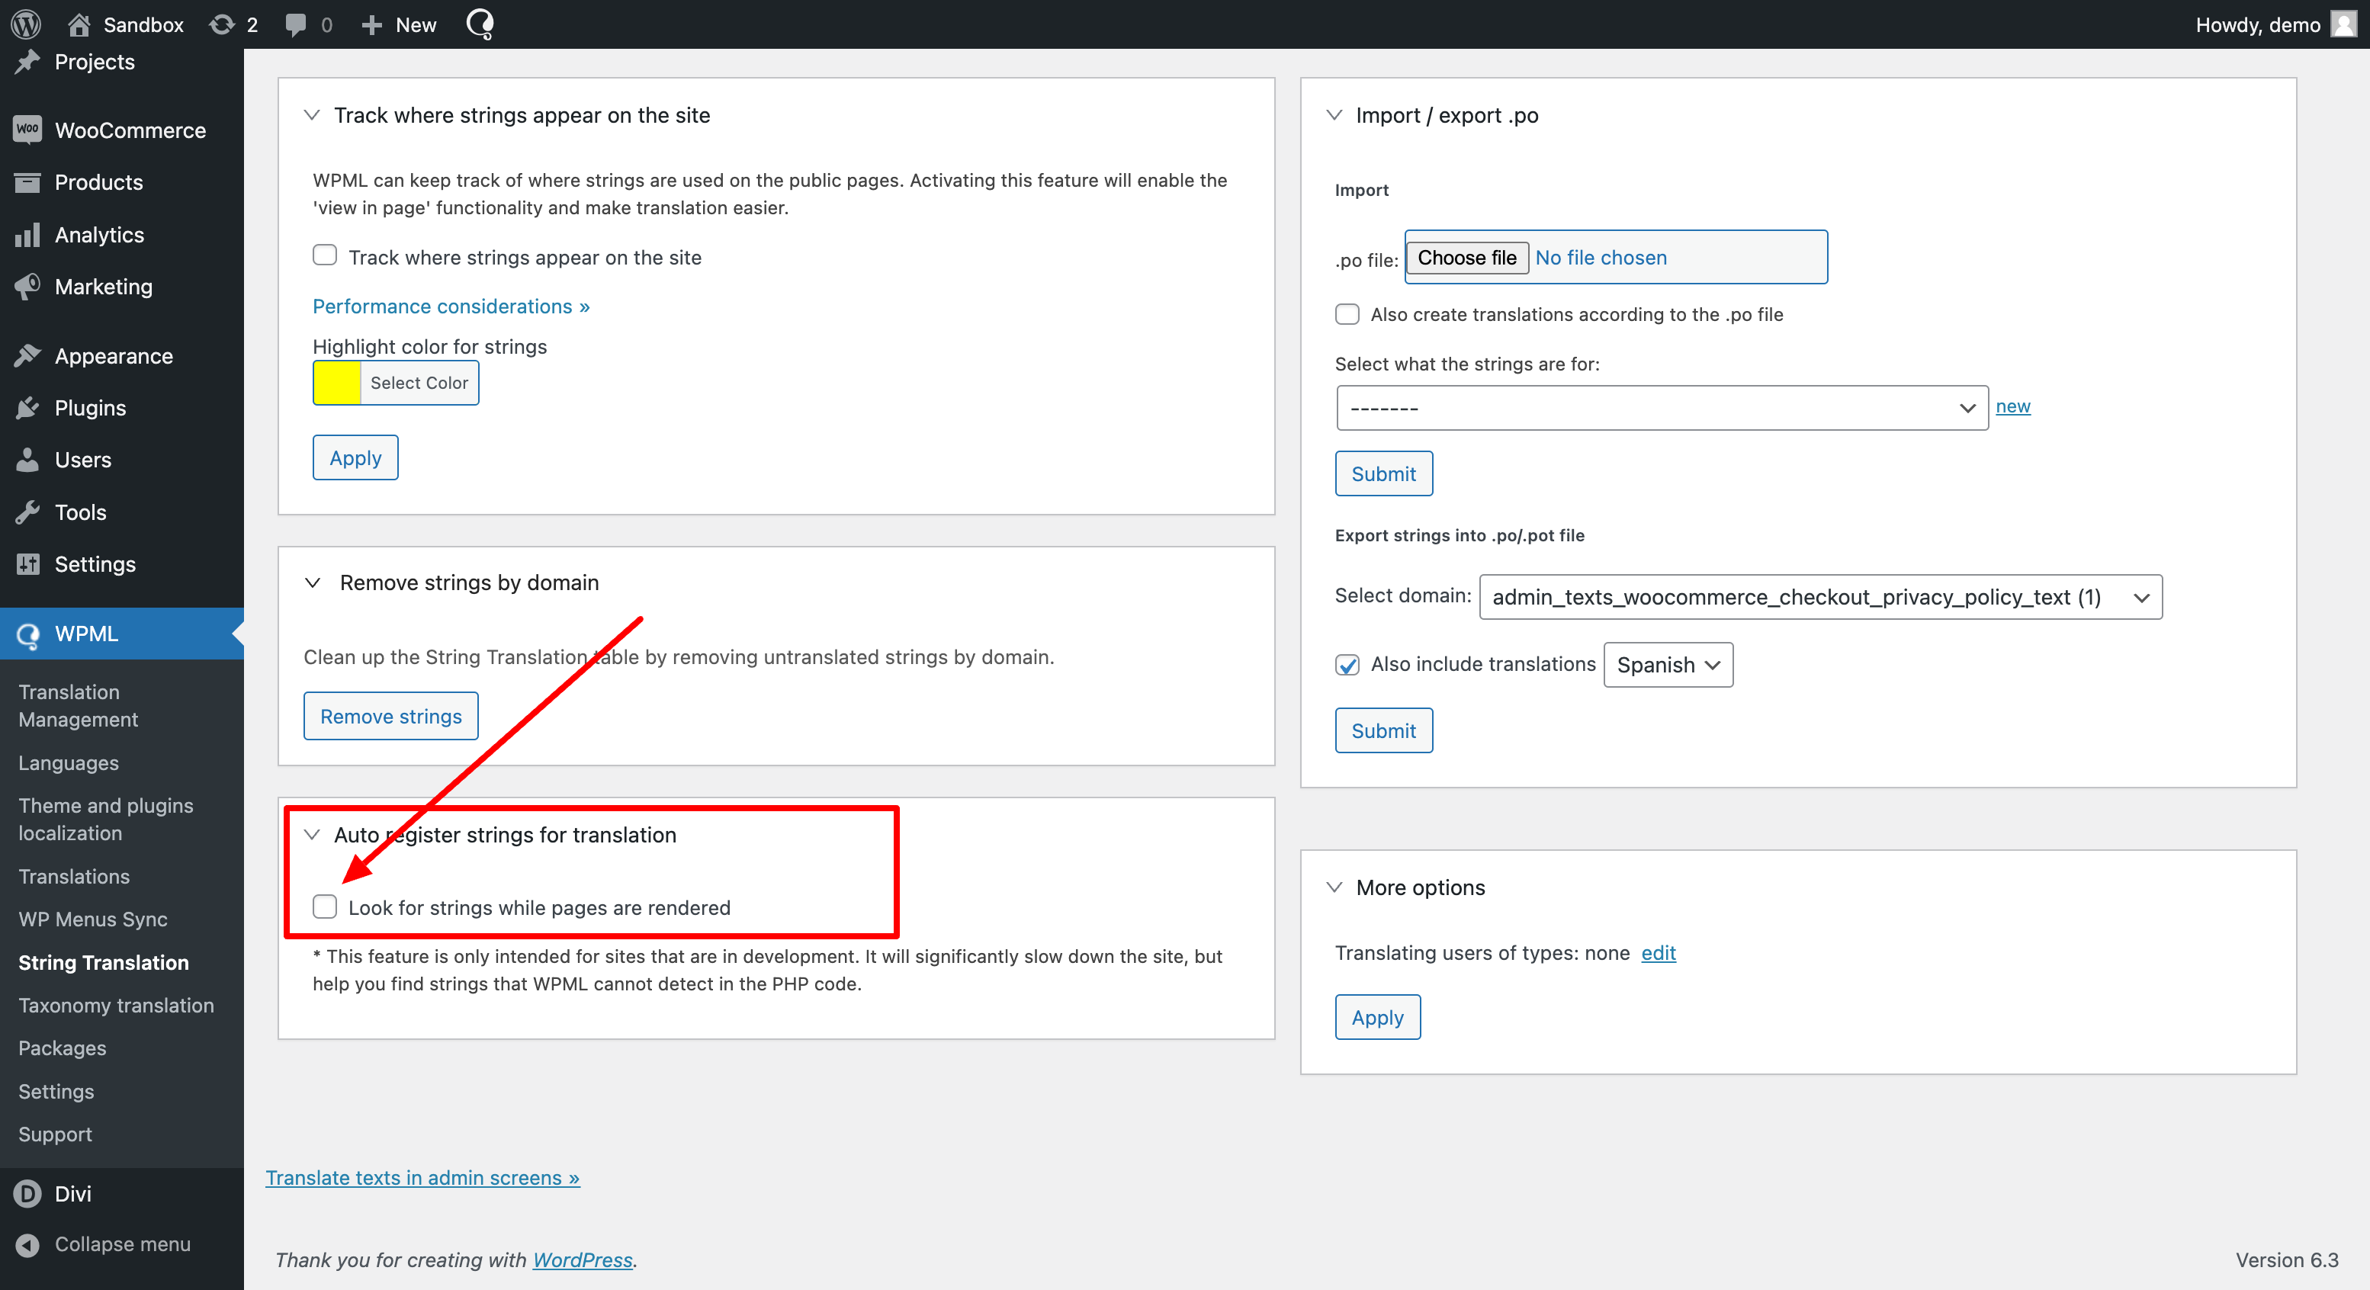The height and width of the screenshot is (1290, 2370).
Task: Open WPML Settings submenu item
Action: 56,1091
